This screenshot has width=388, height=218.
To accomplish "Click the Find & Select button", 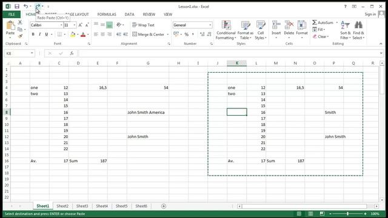I will click(x=358, y=30).
